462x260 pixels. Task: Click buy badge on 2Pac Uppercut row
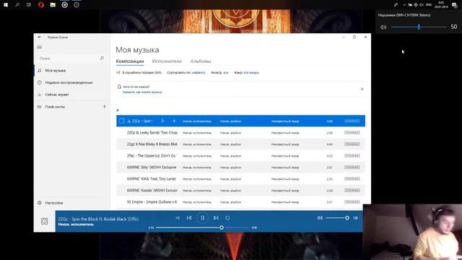352,156
